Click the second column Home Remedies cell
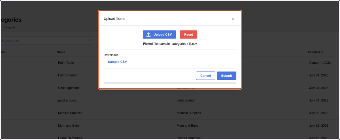 click(x=189, y=138)
